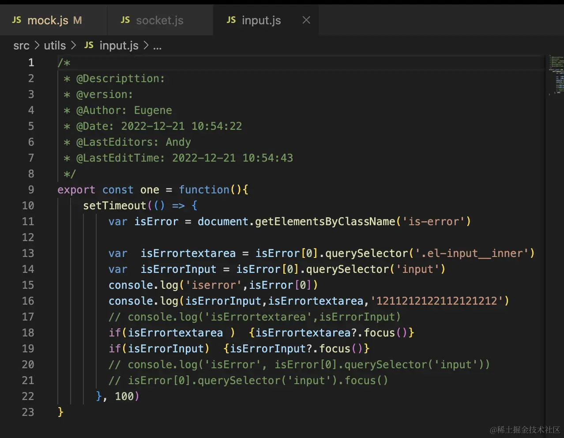Click the 'is-error' string literal
This screenshot has width=564, height=438.
pos(433,222)
